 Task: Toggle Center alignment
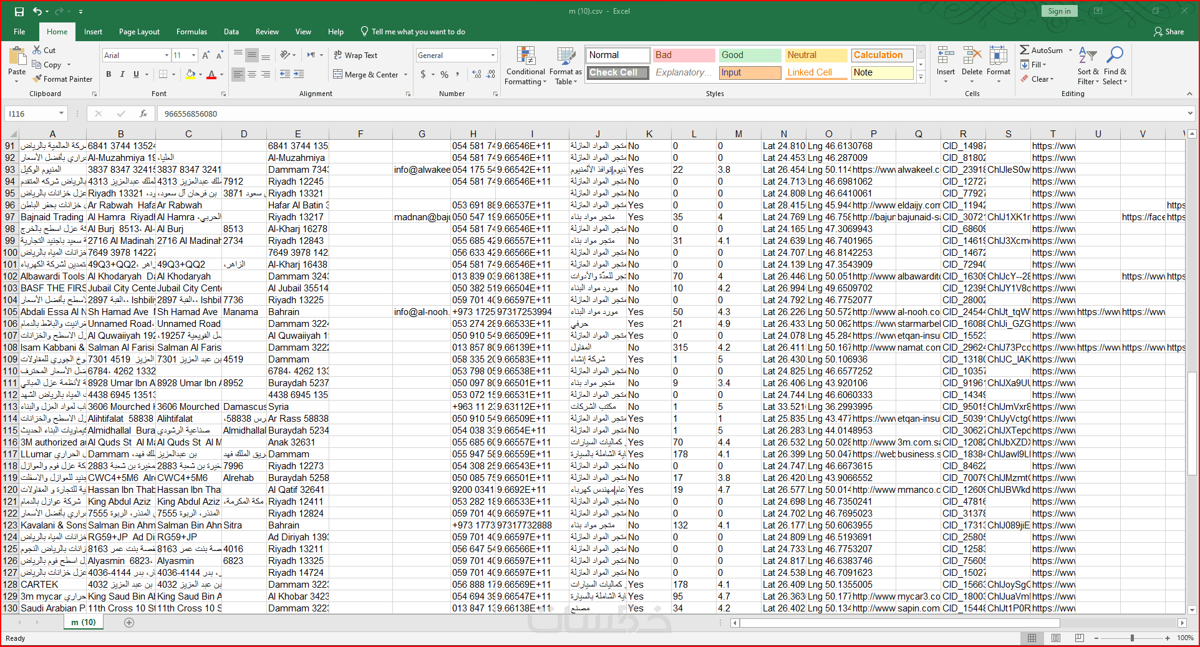(252, 74)
